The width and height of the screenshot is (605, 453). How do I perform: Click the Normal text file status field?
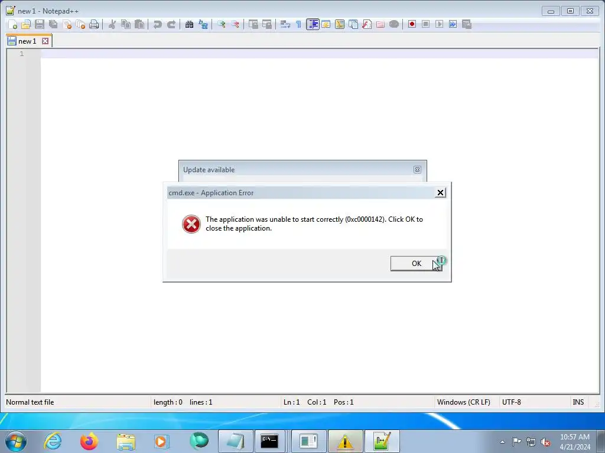77,402
